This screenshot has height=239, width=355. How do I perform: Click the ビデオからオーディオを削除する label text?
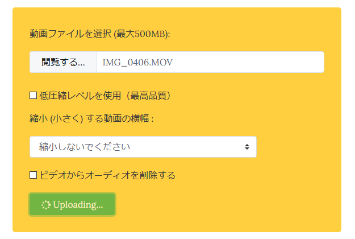coord(107,175)
